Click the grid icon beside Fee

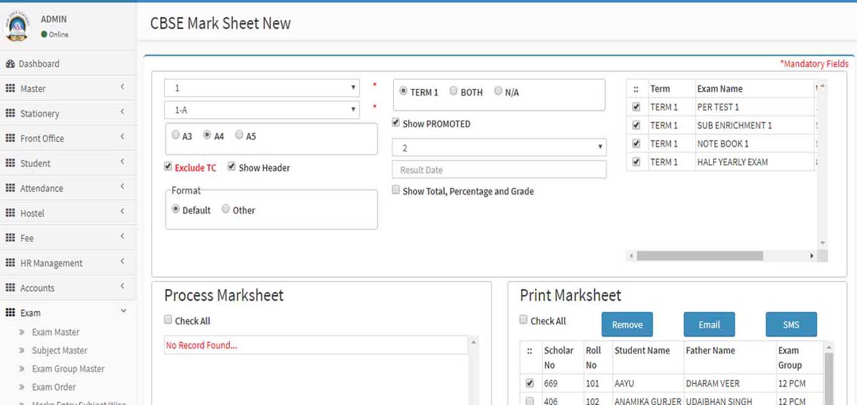point(10,238)
